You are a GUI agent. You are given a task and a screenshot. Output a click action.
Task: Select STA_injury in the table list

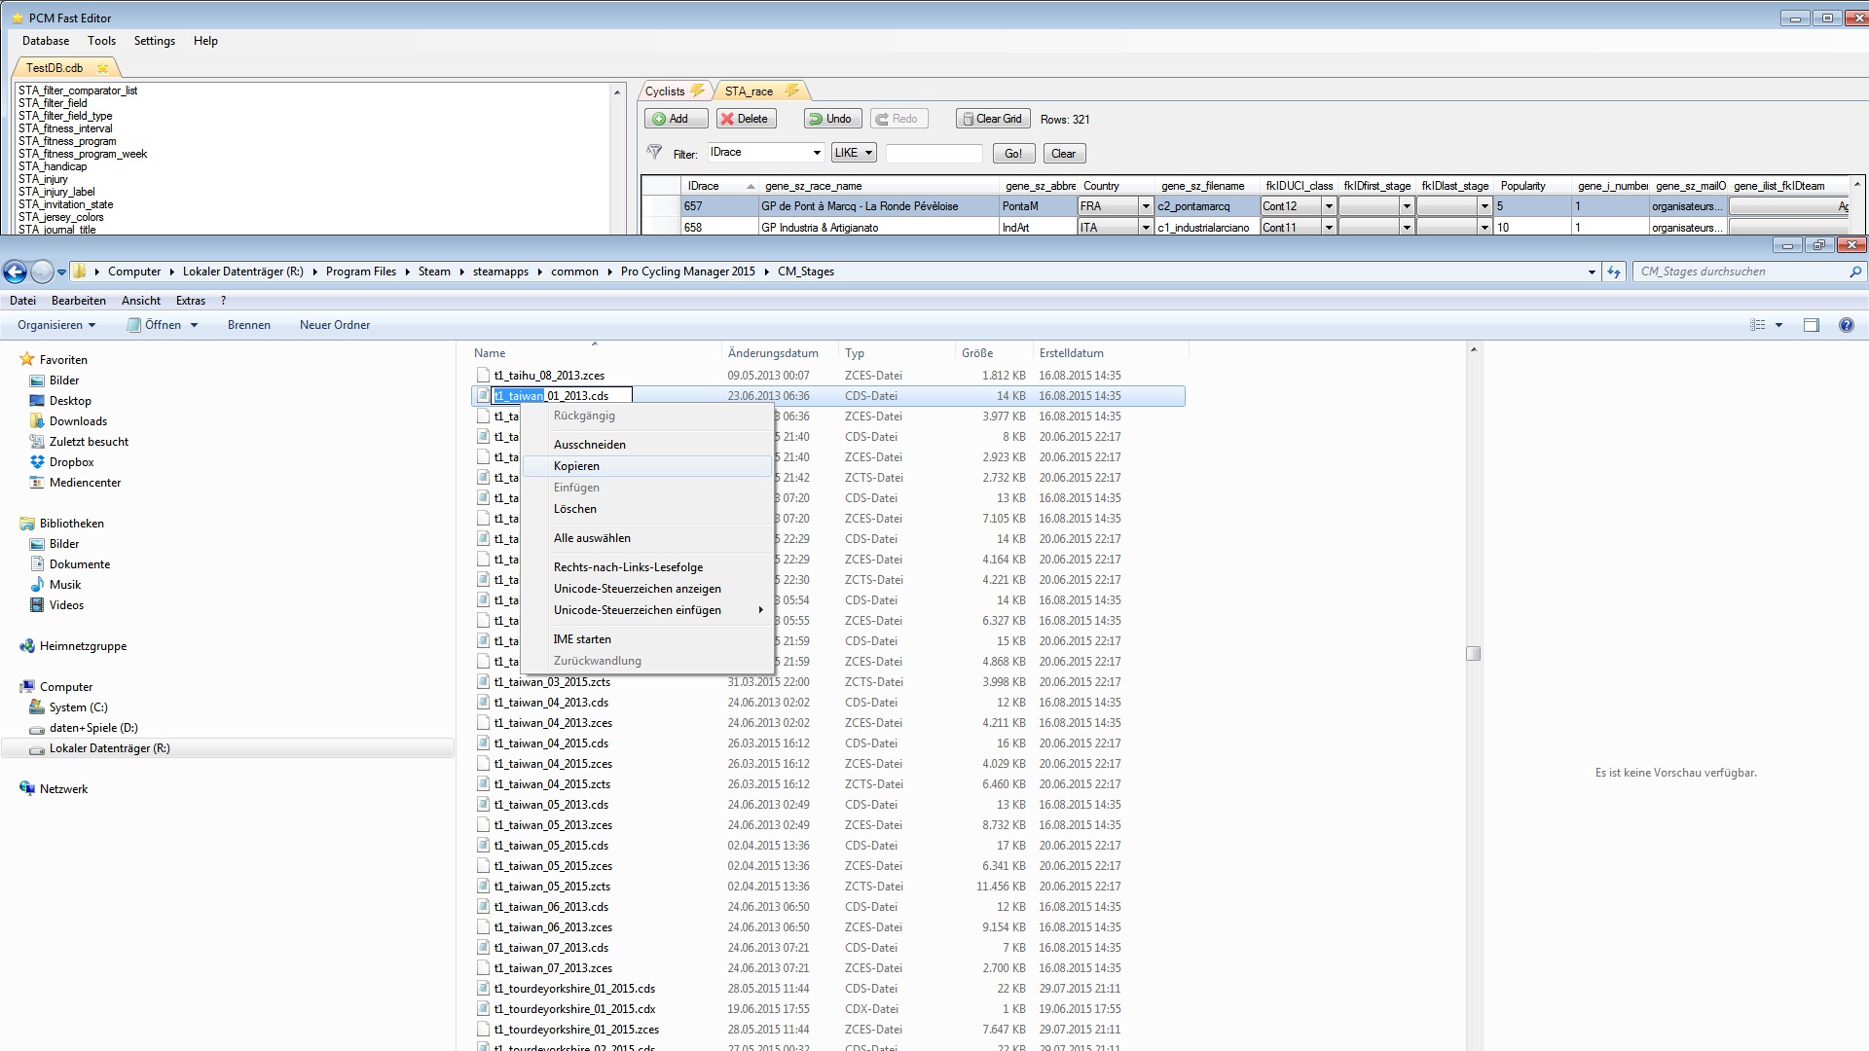pos(43,179)
